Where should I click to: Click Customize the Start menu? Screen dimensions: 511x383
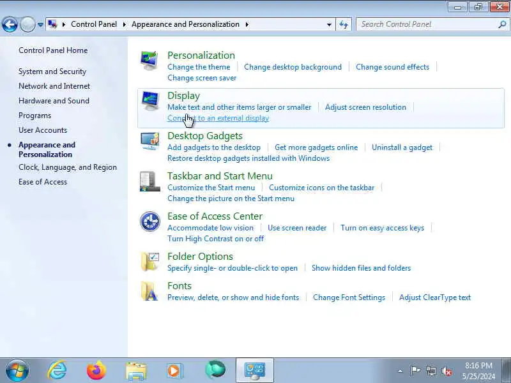(x=211, y=188)
